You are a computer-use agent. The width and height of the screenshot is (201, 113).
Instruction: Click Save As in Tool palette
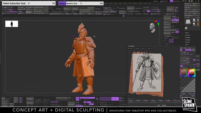coord(196,4)
